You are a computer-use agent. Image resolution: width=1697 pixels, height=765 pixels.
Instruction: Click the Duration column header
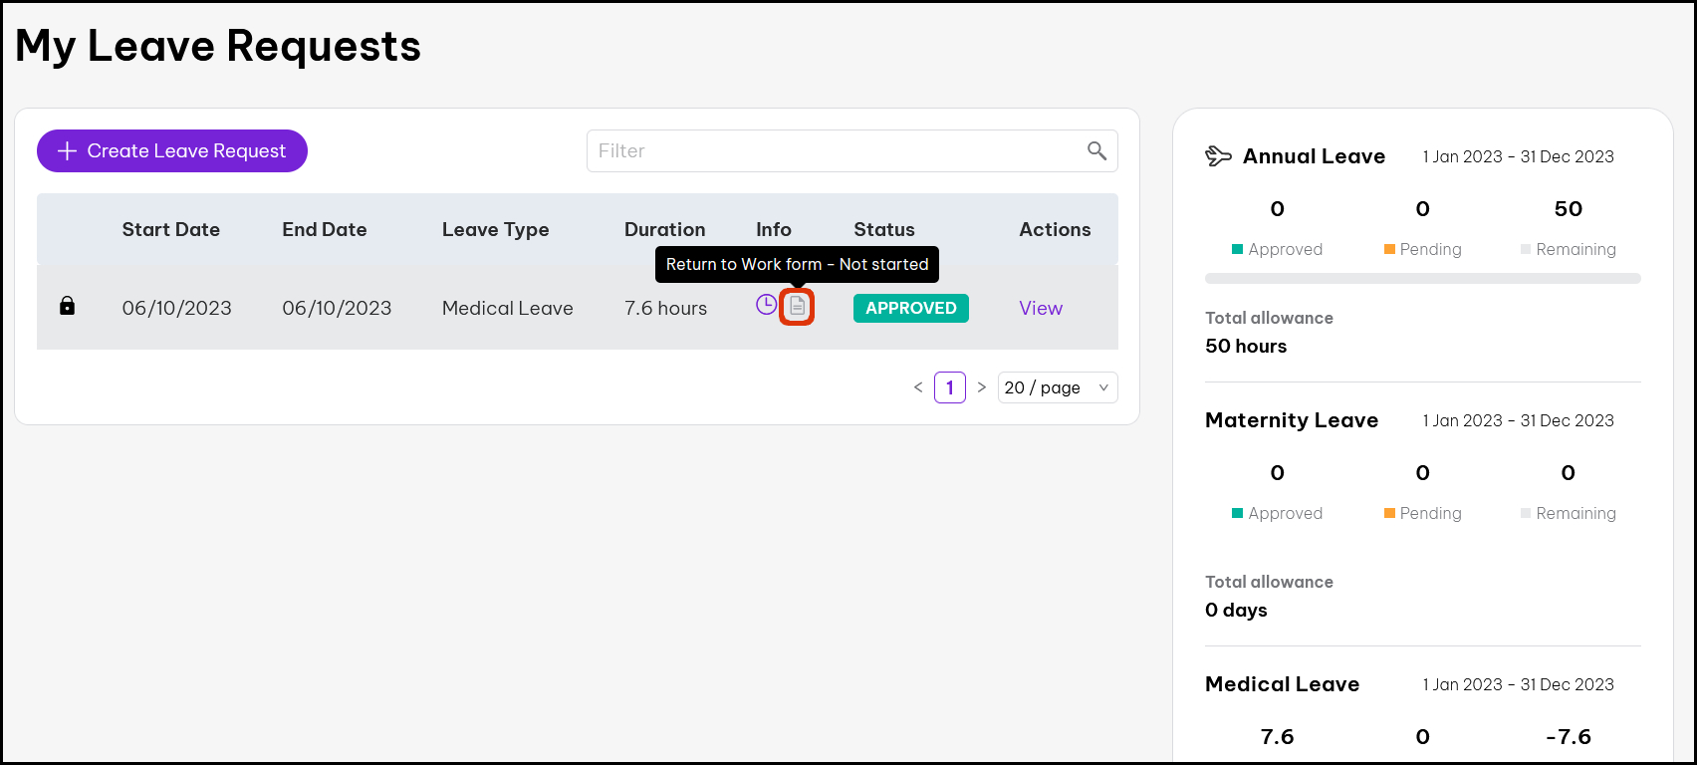[664, 229]
